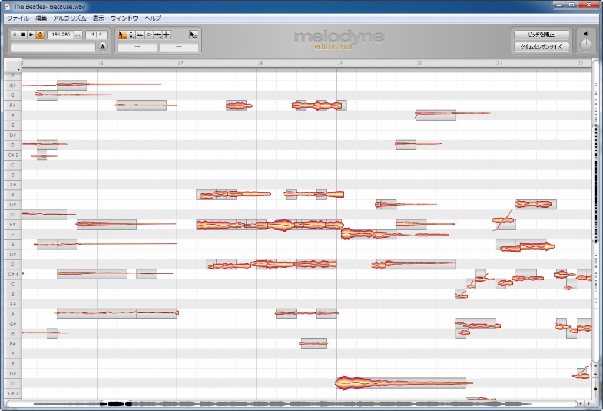Click the vertical scroll down arrow
603x411 pixels.
[x=596, y=374]
